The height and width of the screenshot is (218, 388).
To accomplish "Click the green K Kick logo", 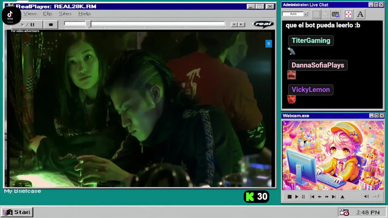I will coord(250,197).
